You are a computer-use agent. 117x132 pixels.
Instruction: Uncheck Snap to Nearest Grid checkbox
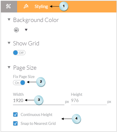click(15, 123)
